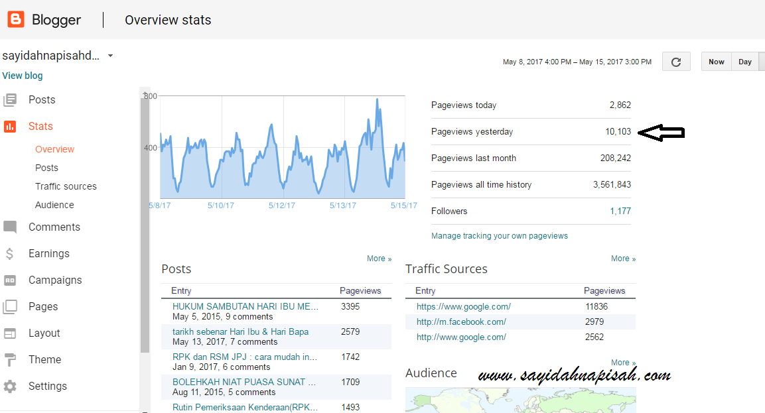Open Campaigns in the sidebar
This screenshot has height=413, width=765.
pyautogui.click(x=55, y=280)
